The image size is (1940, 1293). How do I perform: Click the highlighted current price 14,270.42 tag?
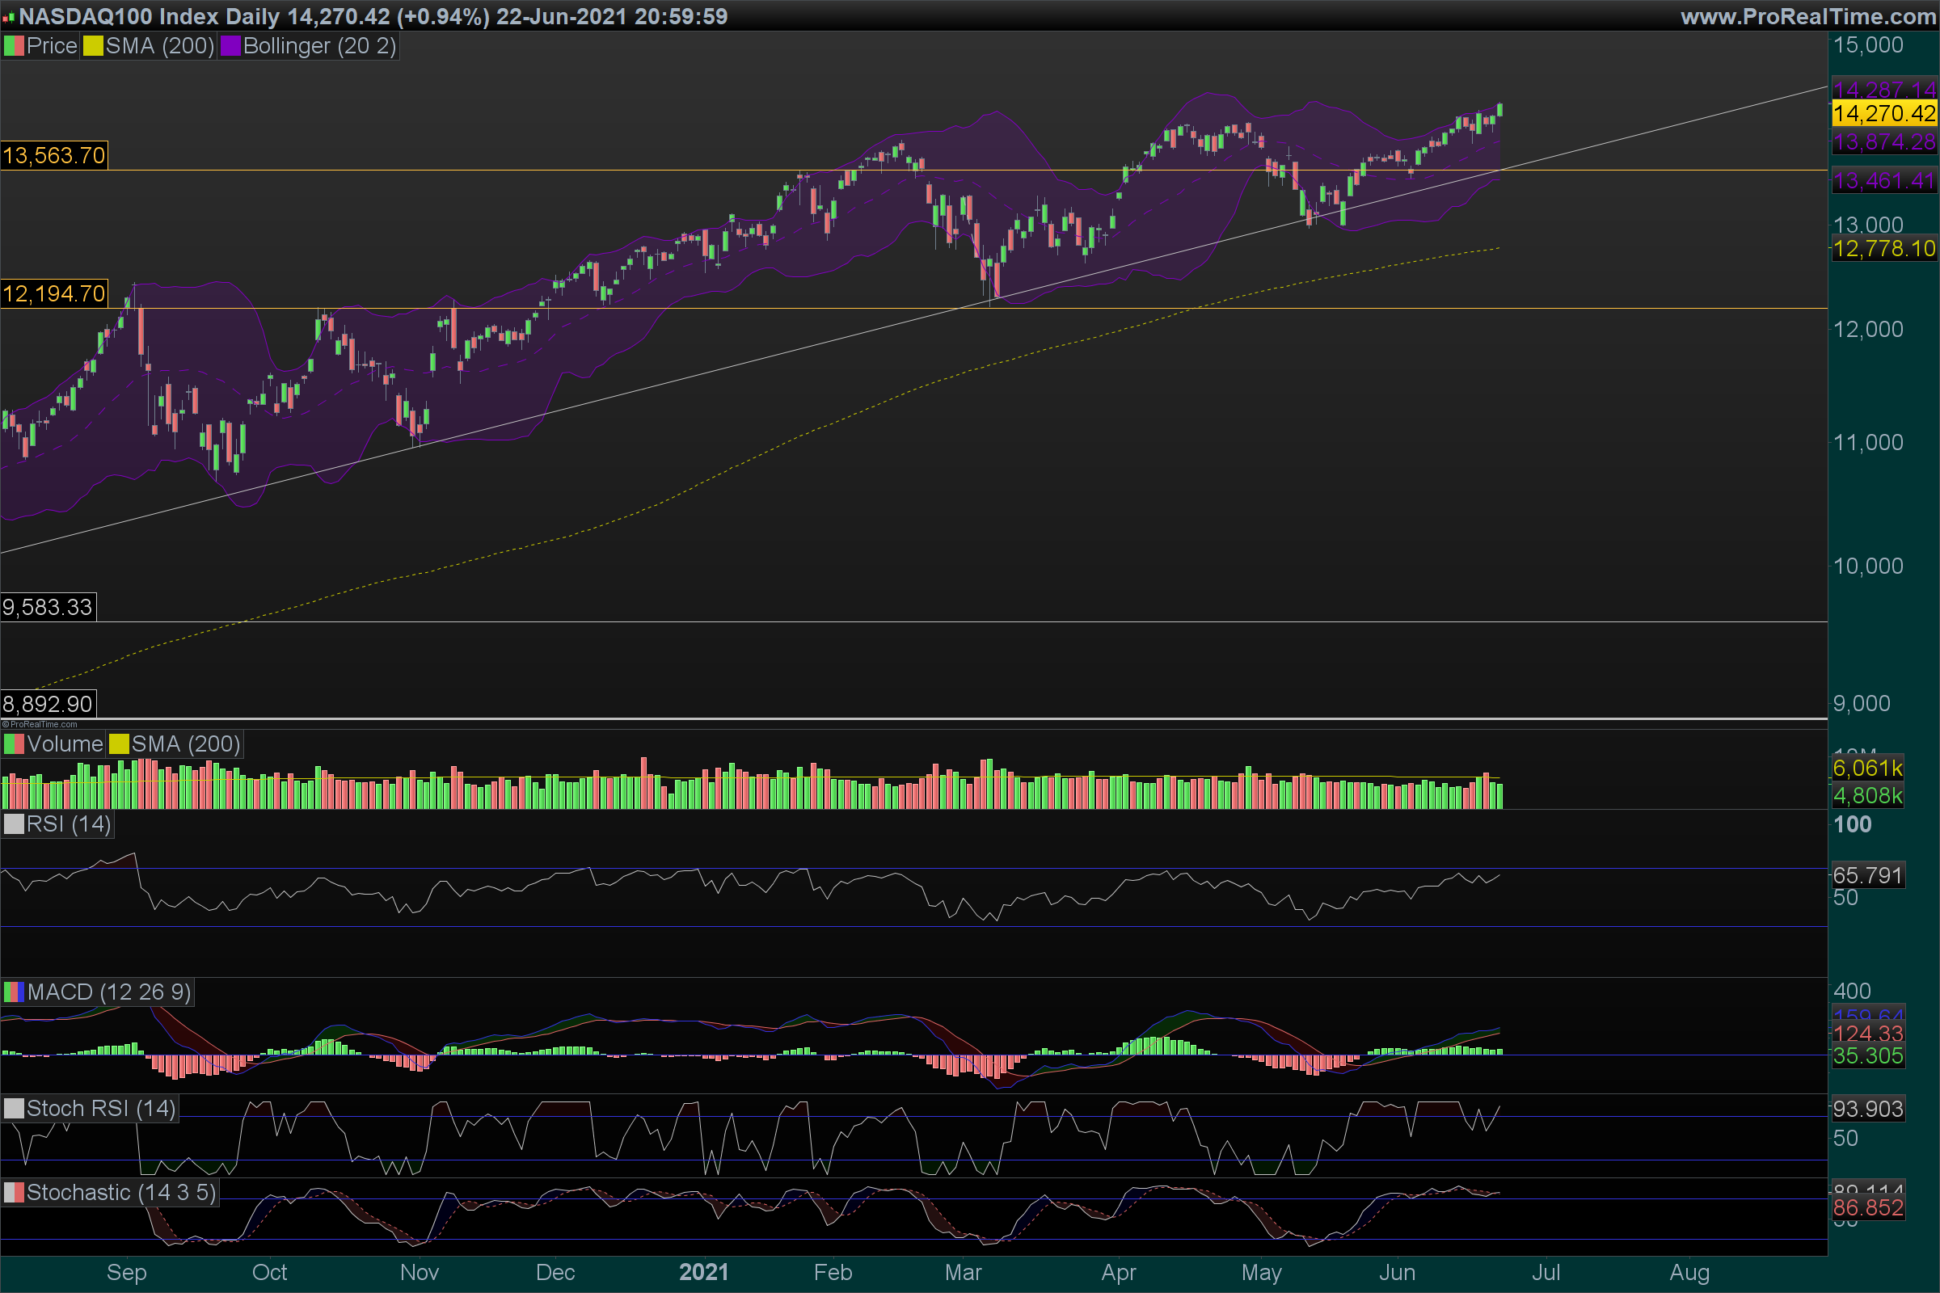coord(1883,113)
